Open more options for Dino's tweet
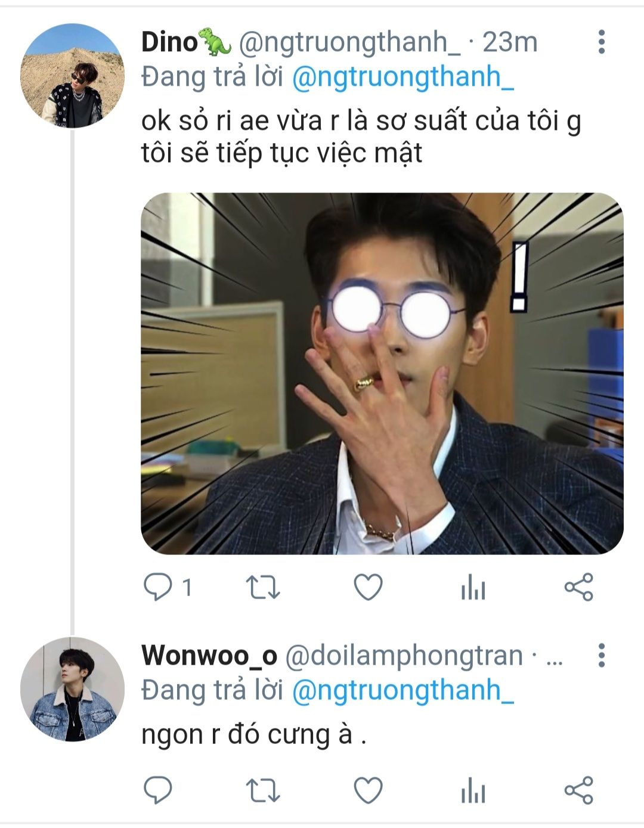Viewport: 644px width, 828px height. click(x=602, y=42)
